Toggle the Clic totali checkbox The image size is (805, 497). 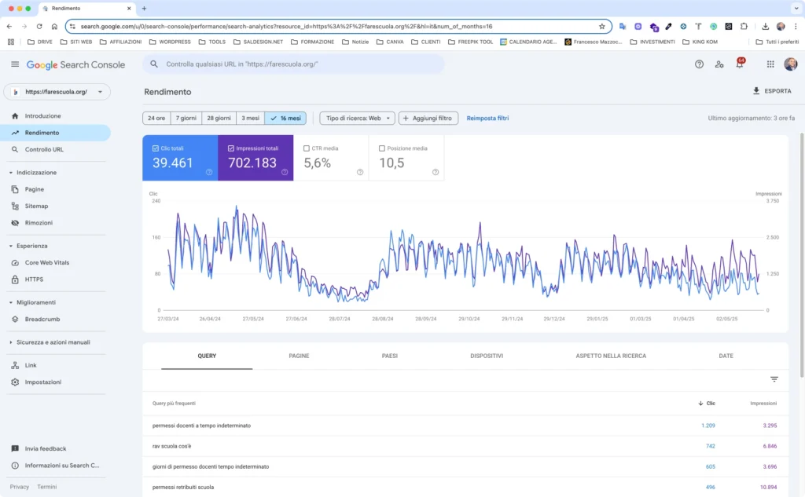point(156,148)
